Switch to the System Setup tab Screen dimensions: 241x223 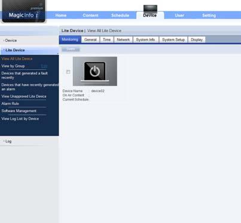pos(173,40)
